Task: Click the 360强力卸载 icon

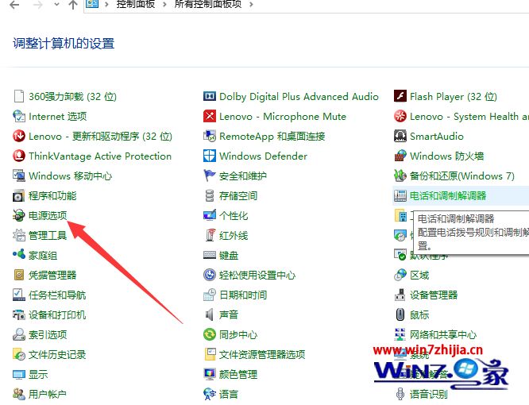Action: coord(19,96)
